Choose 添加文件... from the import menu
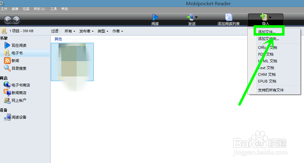 tap(267, 32)
